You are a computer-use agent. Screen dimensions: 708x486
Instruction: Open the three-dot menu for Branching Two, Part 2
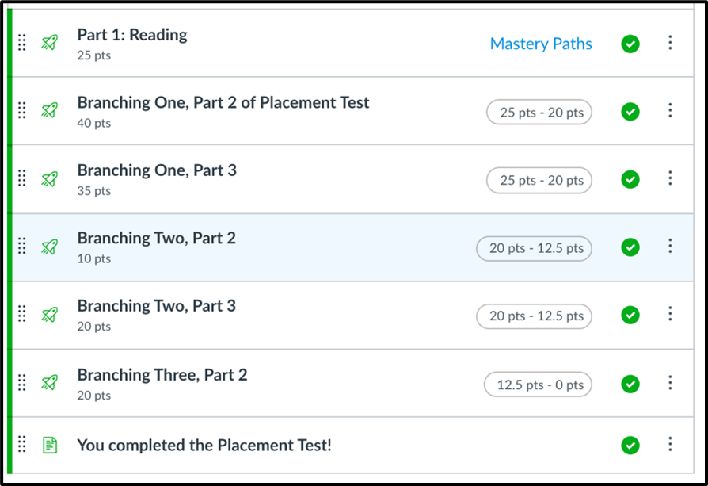click(670, 246)
